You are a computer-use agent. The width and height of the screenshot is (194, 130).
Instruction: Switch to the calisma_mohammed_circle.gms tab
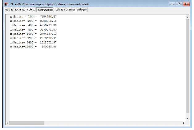71,10
